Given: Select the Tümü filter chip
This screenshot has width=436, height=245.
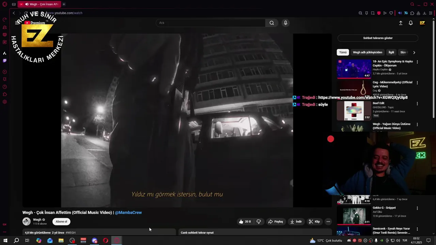Looking at the screenshot, I should pyautogui.click(x=343, y=52).
